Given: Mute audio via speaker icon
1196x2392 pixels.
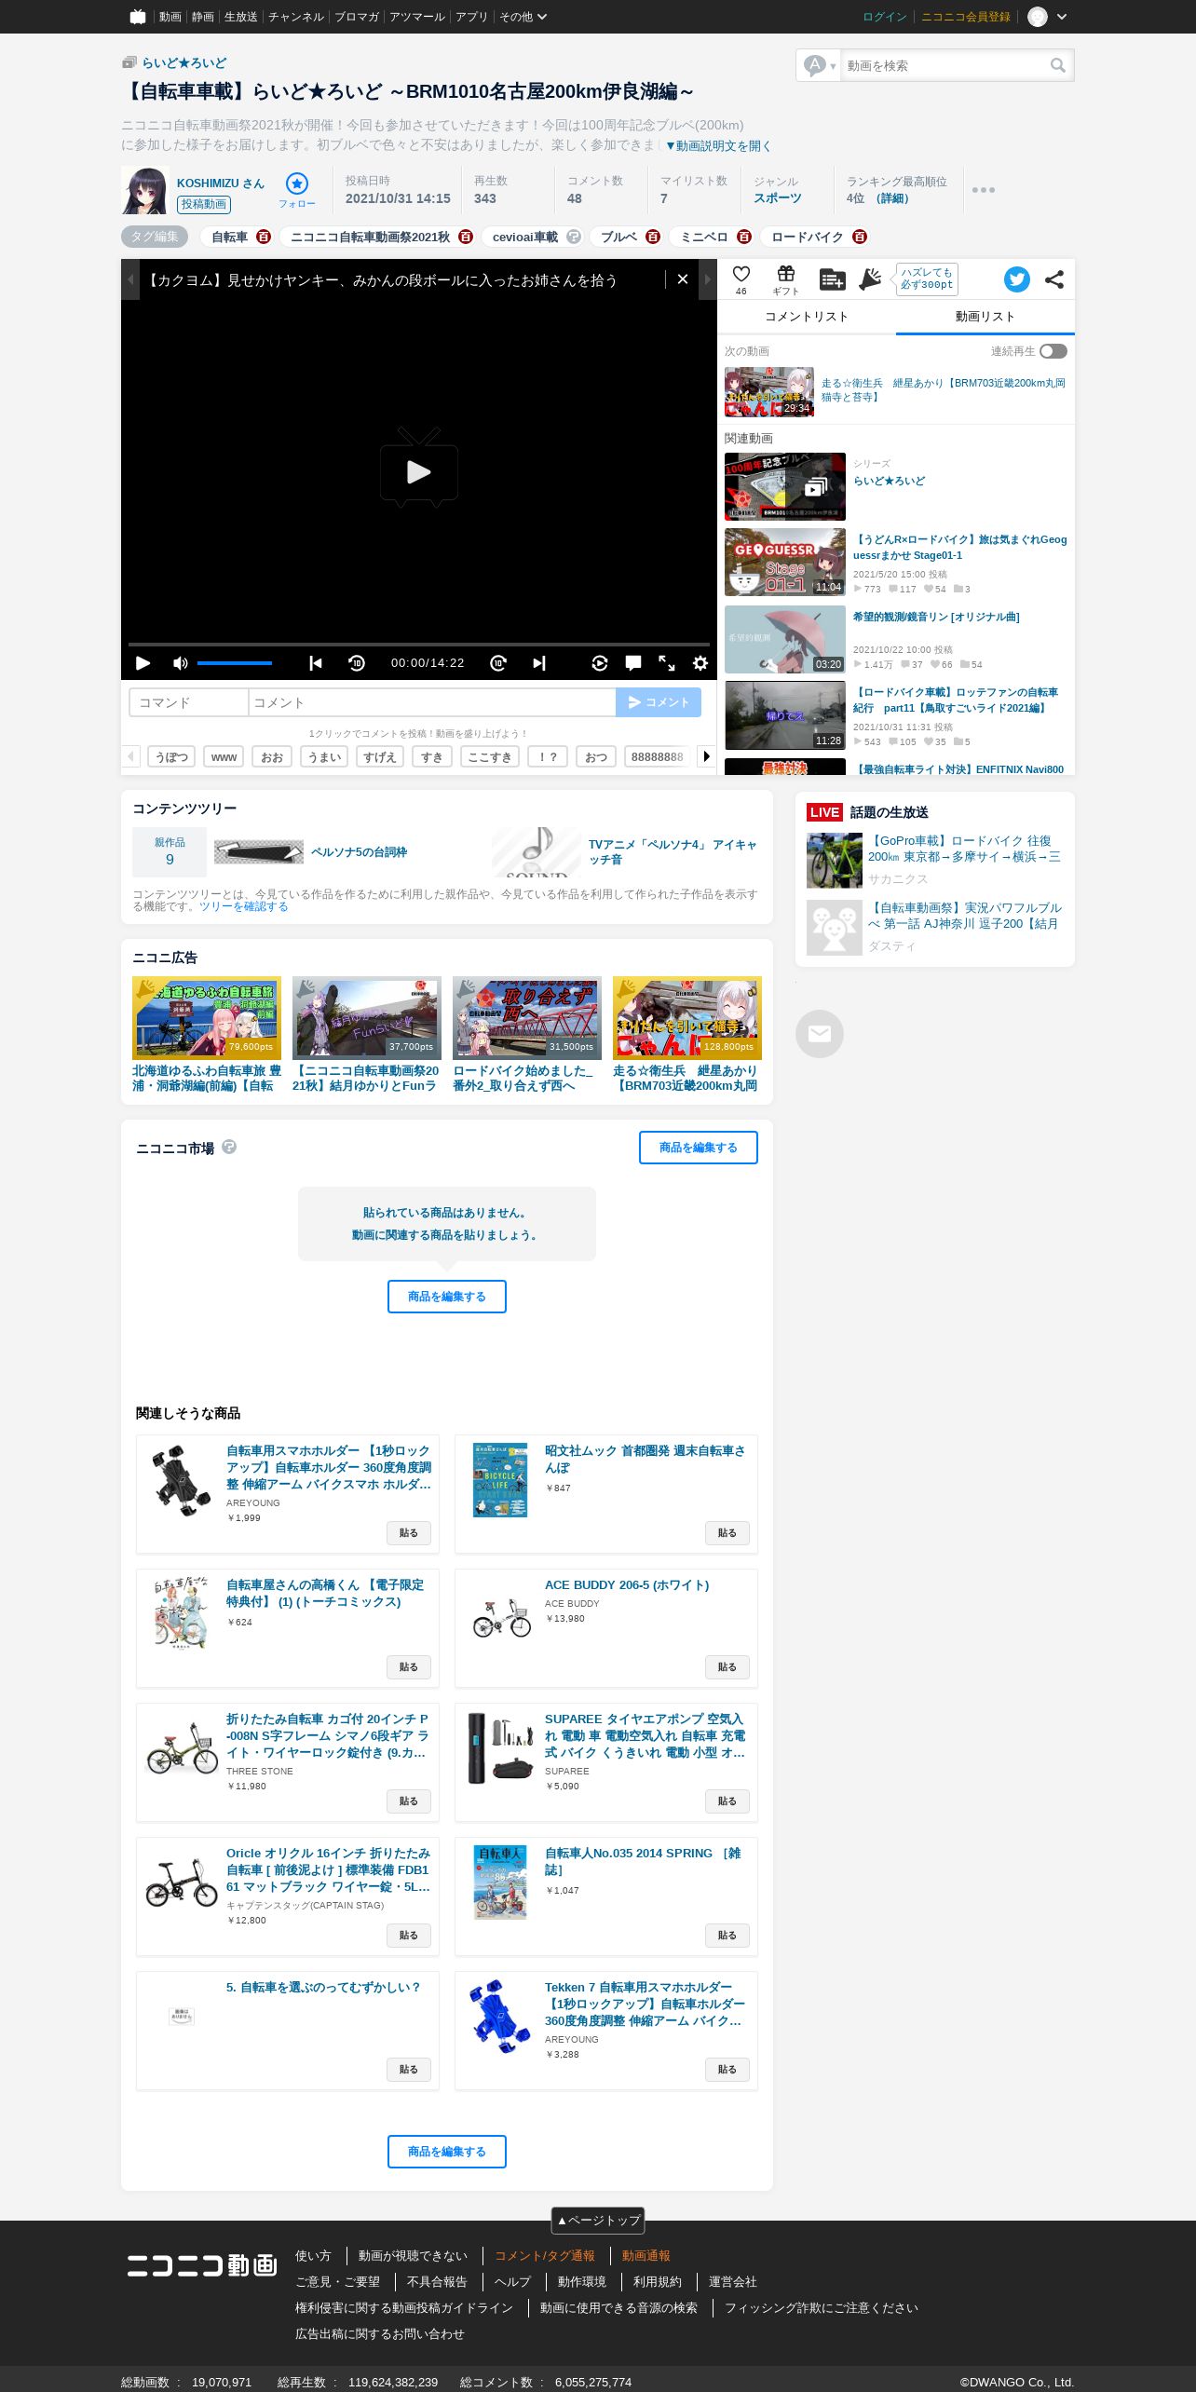Looking at the screenshot, I should 181,663.
